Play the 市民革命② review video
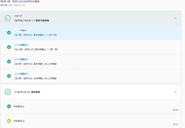This screenshot has width=185, height=128. point(19,121)
